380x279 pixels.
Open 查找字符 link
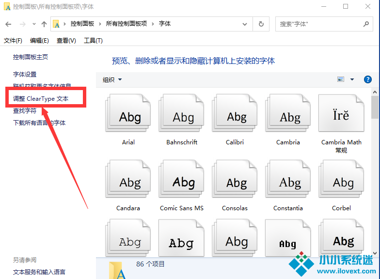[25, 110]
